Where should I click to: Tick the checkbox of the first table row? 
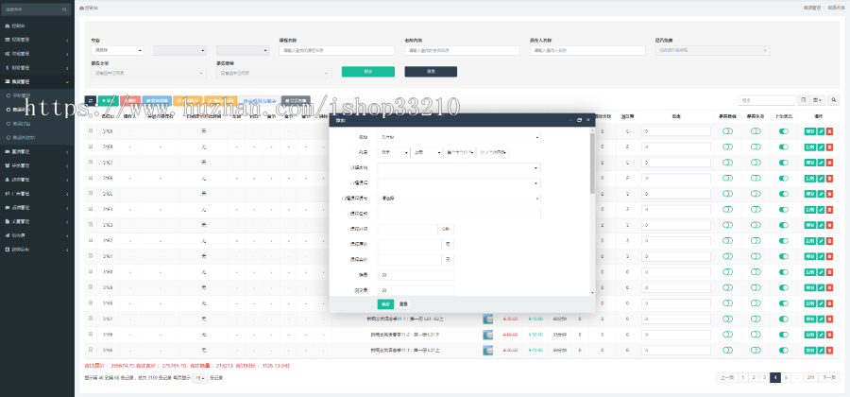click(x=91, y=131)
